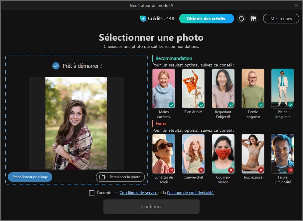Click the 'Faible luminosité' avoid thumbnail
The width and height of the screenshot is (303, 221).
tap(283, 154)
